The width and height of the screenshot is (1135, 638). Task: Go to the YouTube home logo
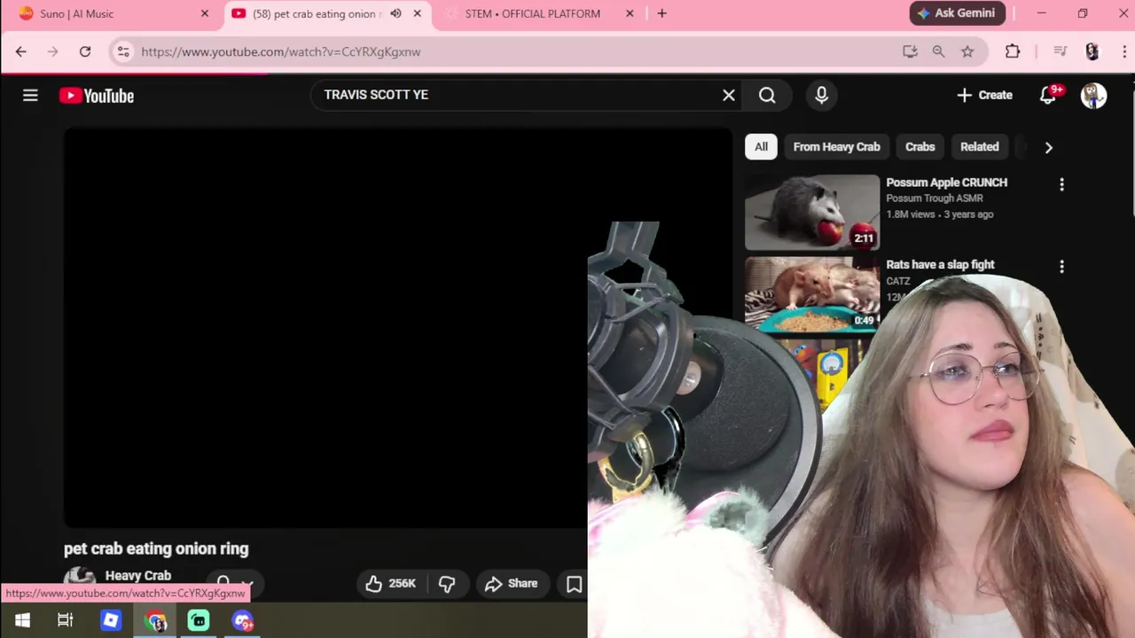click(x=97, y=96)
